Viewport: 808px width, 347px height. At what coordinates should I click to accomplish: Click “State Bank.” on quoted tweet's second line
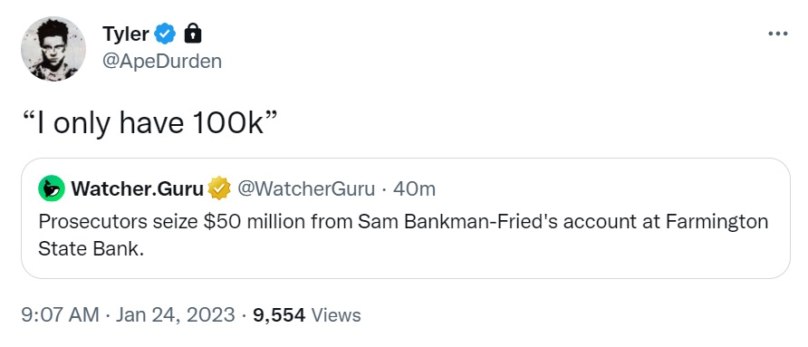tap(91, 249)
